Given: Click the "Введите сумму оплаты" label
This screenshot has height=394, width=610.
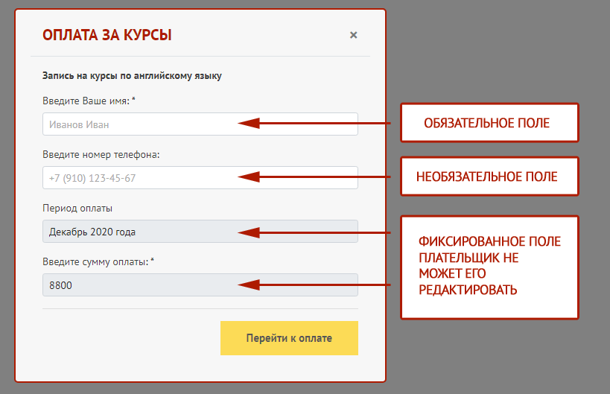Looking at the screenshot, I should [95, 261].
